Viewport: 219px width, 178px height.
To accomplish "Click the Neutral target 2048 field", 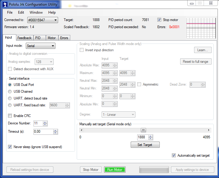I will [125, 85].
